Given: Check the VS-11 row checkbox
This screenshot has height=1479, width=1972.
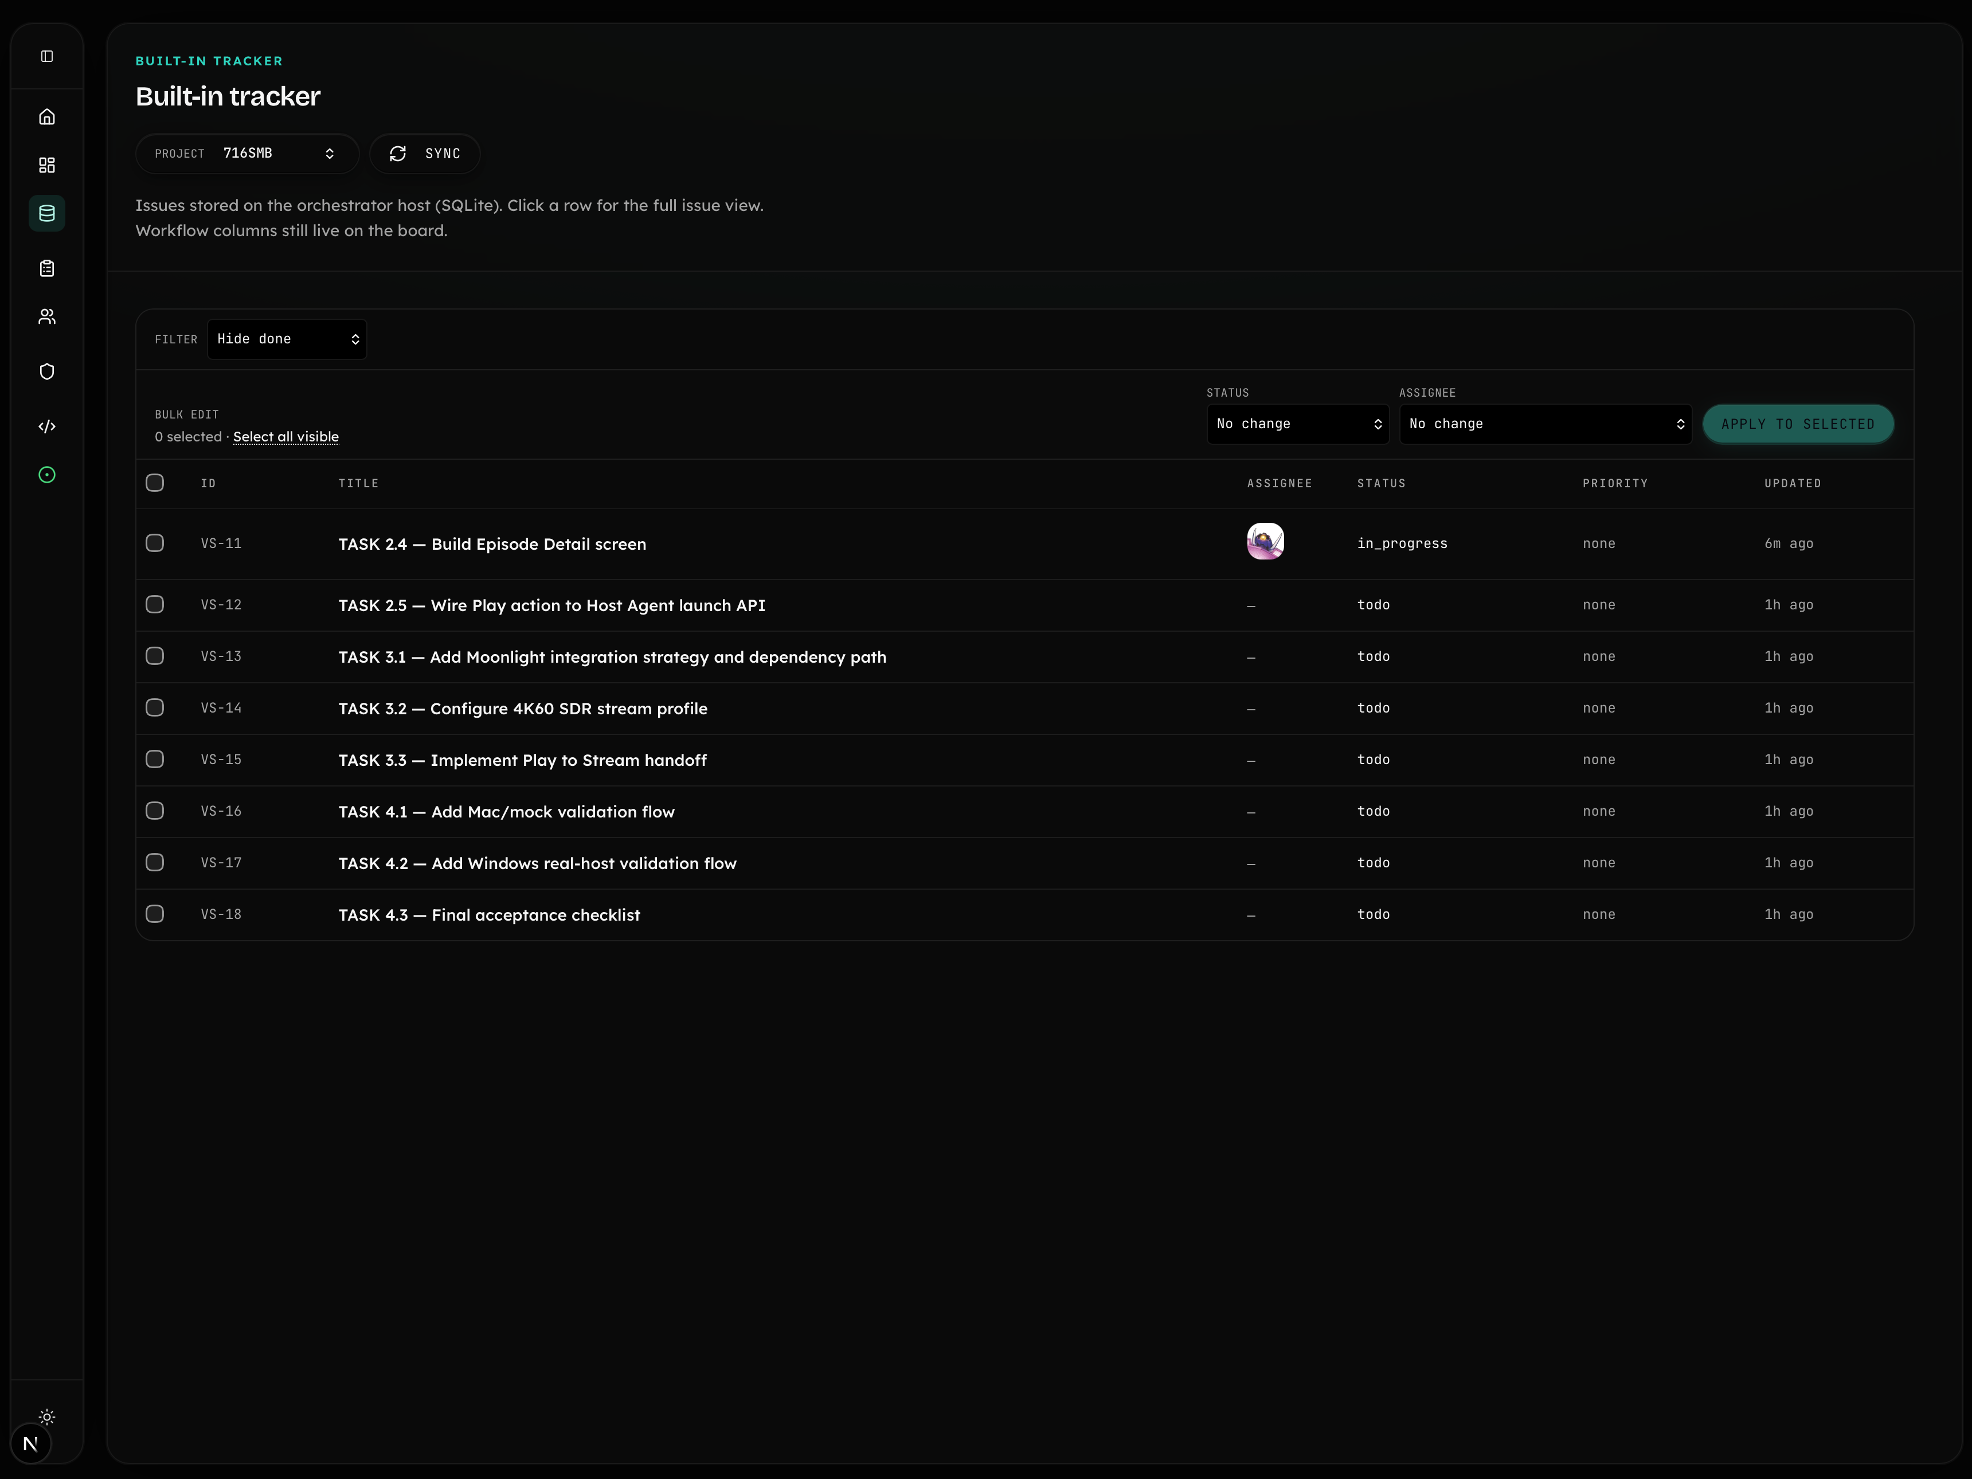Looking at the screenshot, I should pos(155,543).
